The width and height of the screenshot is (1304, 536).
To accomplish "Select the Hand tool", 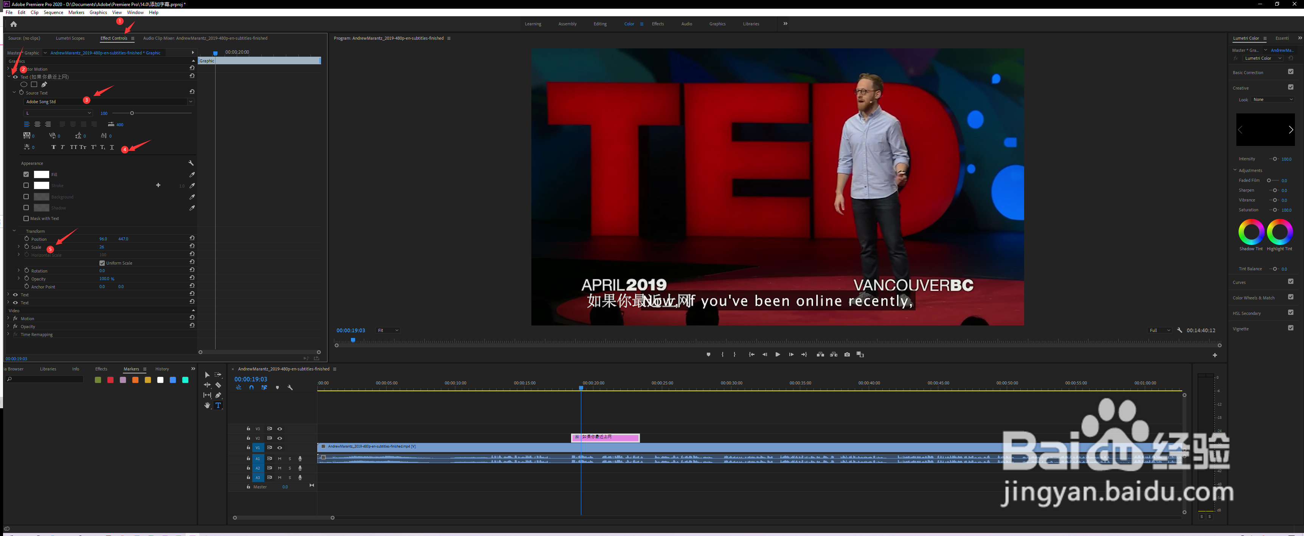I will [x=207, y=406].
